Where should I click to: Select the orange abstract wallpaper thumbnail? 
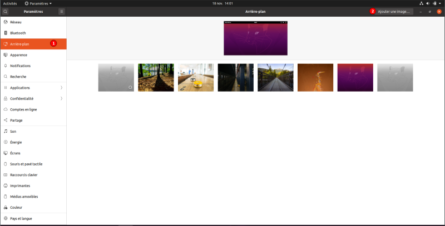coord(315,78)
